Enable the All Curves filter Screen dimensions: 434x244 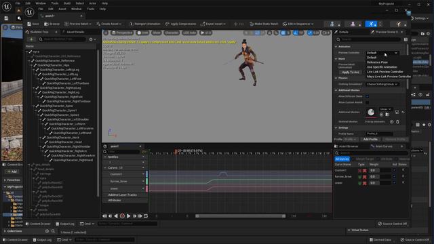pyautogui.click(x=342, y=159)
